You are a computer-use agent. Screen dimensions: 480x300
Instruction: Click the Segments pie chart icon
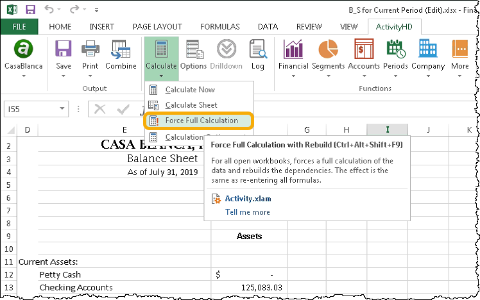tap(328, 49)
